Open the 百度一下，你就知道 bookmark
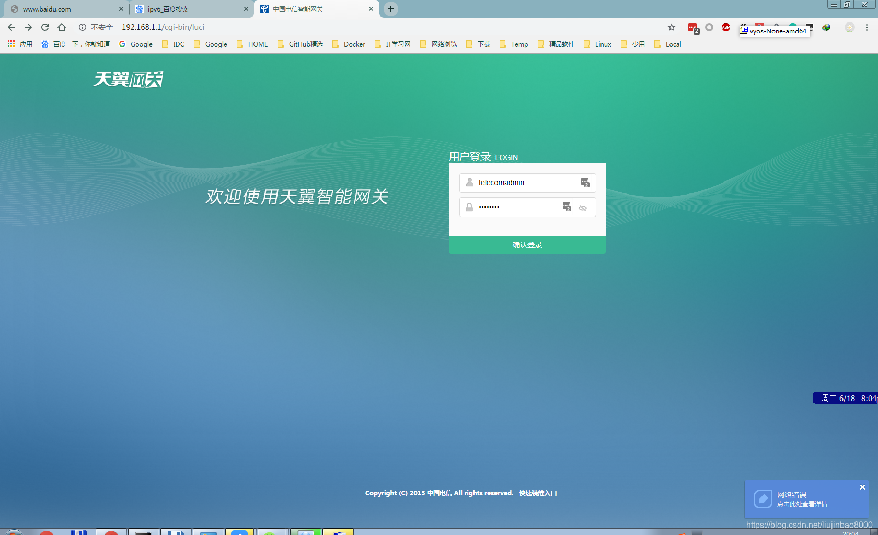Screen dimensions: 878x535 pos(75,44)
